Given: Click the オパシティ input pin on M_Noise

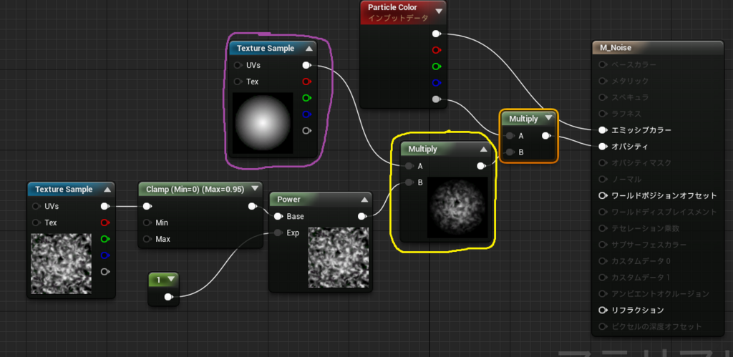Looking at the screenshot, I should tap(602, 146).
